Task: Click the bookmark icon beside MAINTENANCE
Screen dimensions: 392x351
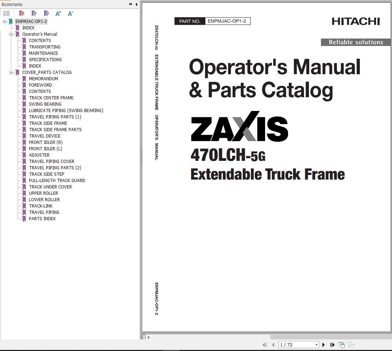Action: 24,53
